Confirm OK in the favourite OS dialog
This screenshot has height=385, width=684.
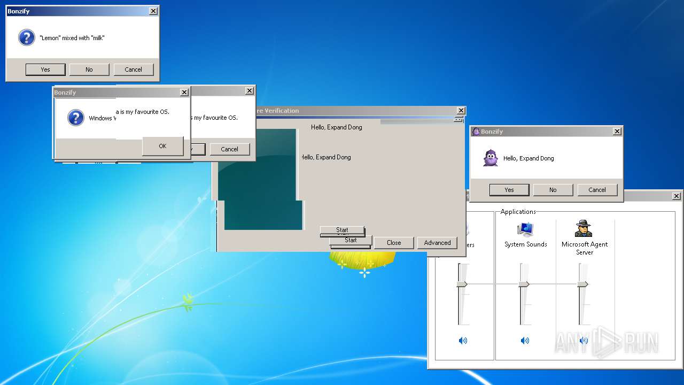pyautogui.click(x=162, y=146)
